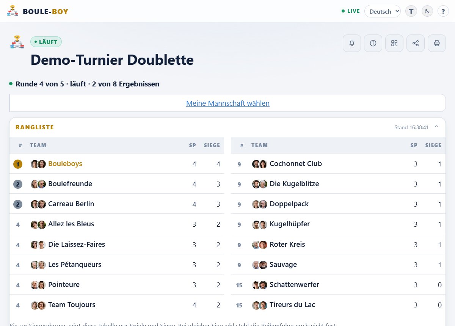Viewport: 455px width, 326px height.
Task: Select the Die Kugelblitze team
Action: [294, 184]
